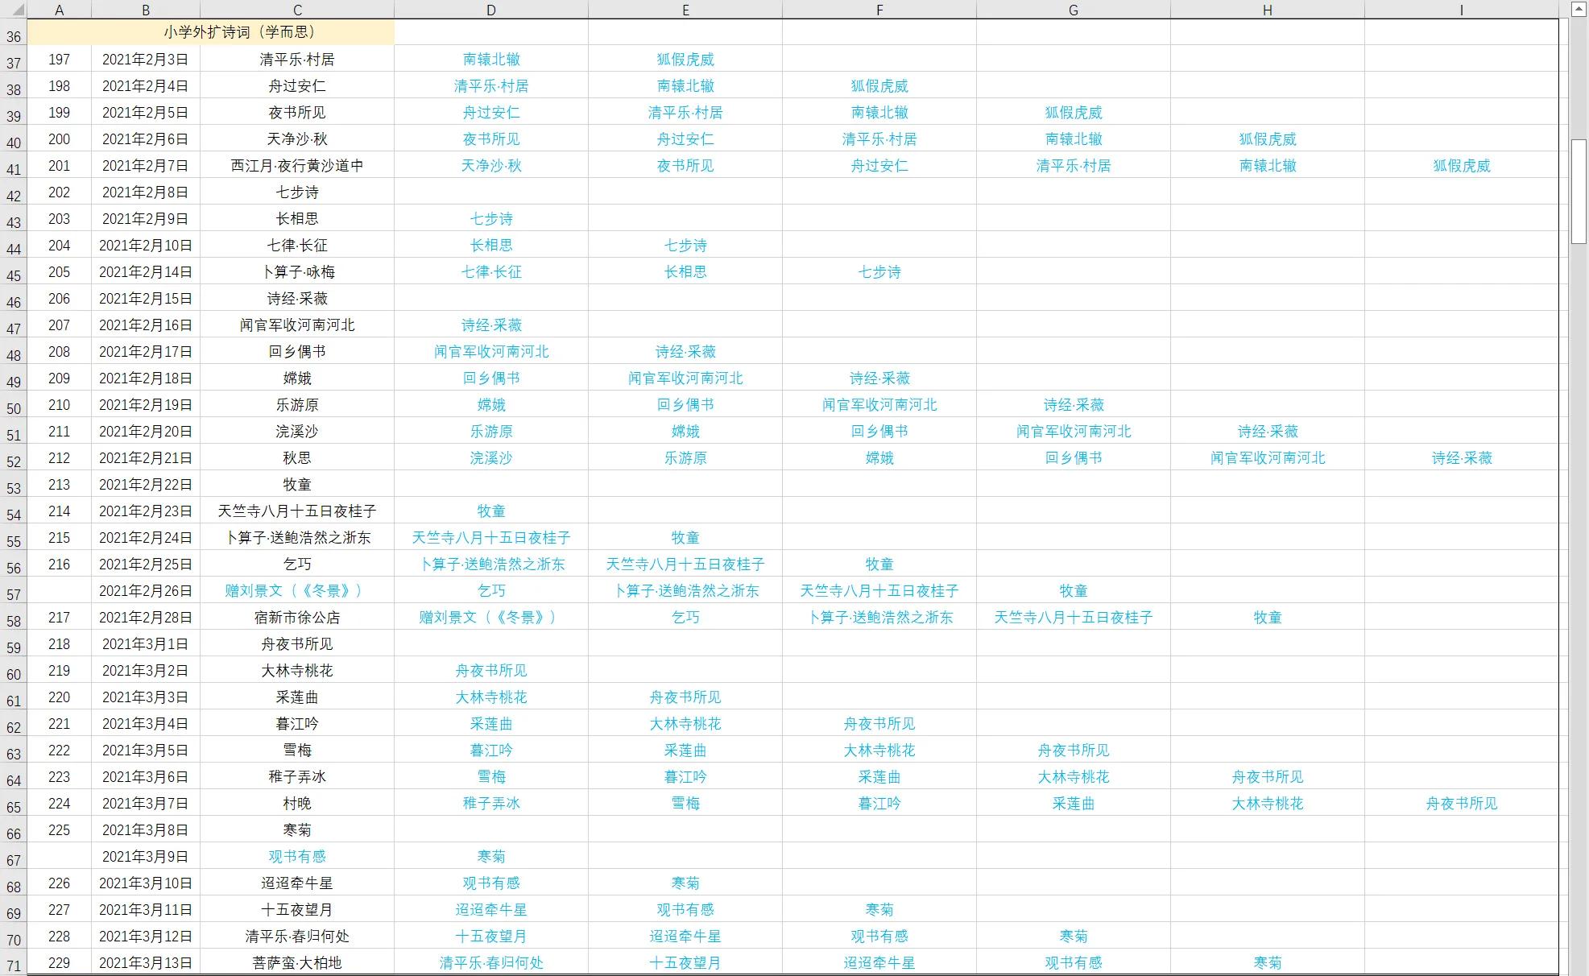Select 嫦娥 in the 2021年2月19日 row
Viewport: 1589px width, 976px height.
491,404
